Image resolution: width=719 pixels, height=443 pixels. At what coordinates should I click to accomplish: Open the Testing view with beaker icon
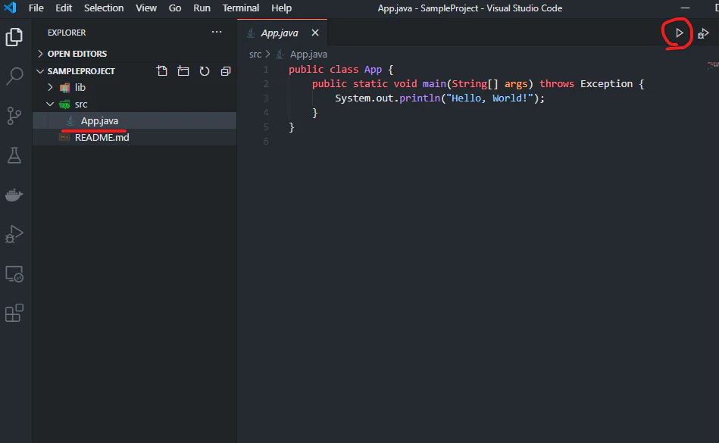point(15,155)
